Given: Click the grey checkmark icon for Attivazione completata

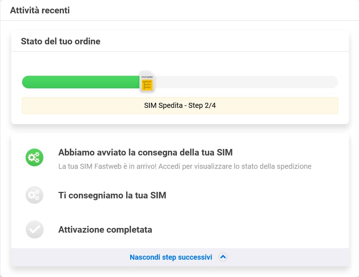Looking at the screenshot, I should coord(34,229).
